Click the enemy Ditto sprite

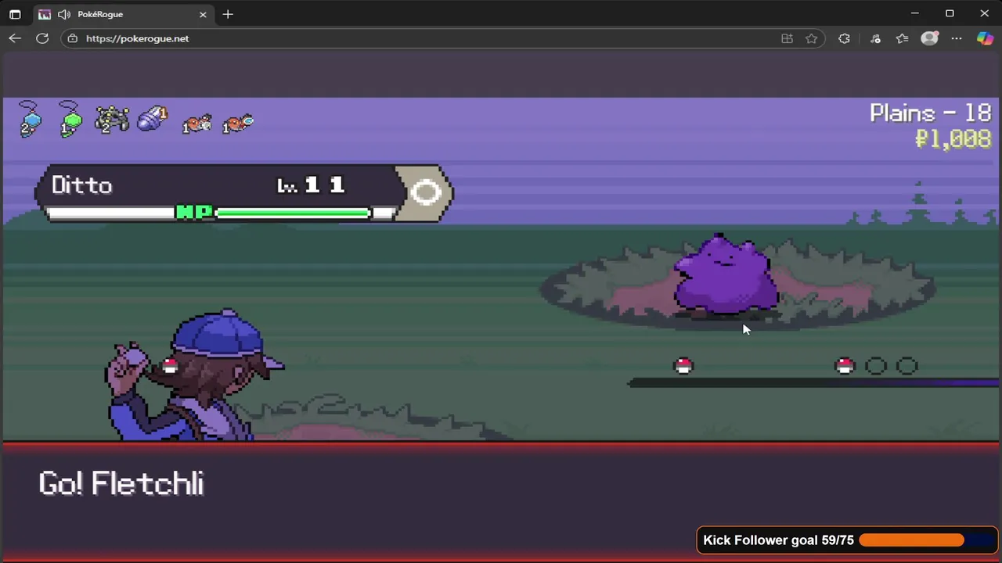click(x=725, y=275)
